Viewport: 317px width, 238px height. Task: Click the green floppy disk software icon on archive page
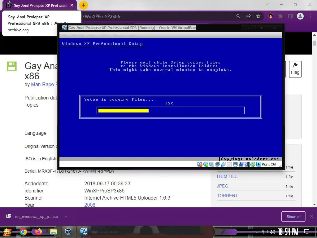pyautogui.click(x=12, y=66)
